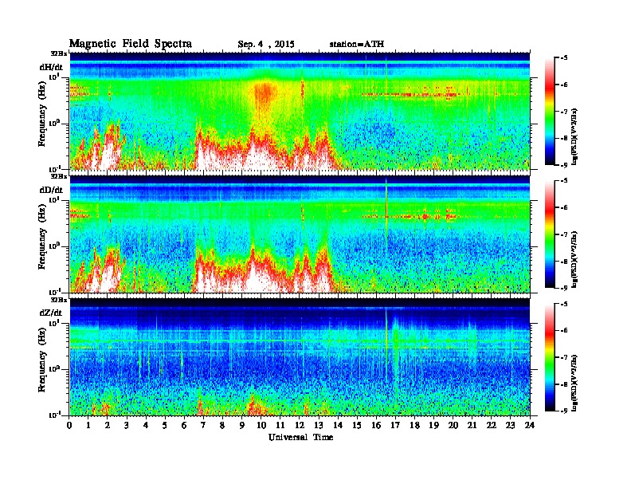The width and height of the screenshot is (631, 488).
Task: Click the "-9" value on dZ/dt color bar
Action: point(564,411)
